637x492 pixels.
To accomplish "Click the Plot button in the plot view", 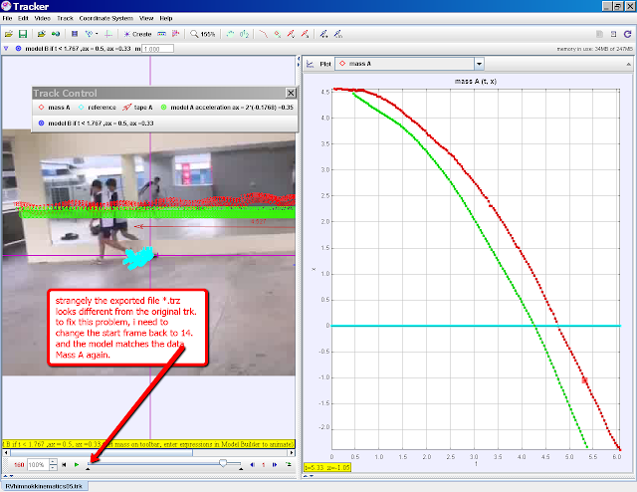I will pyautogui.click(x=325, y=64).
